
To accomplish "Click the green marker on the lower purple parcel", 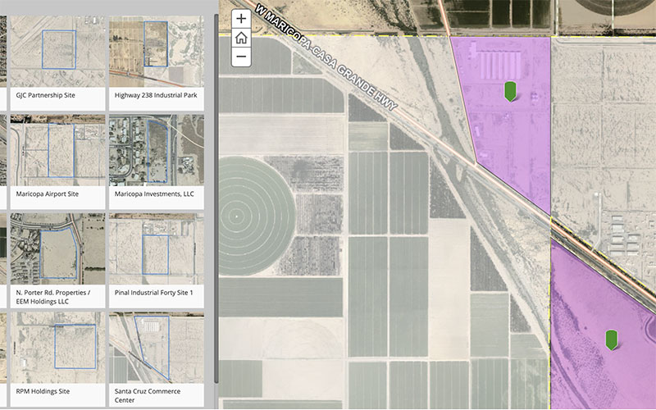I will coord(612,339).
